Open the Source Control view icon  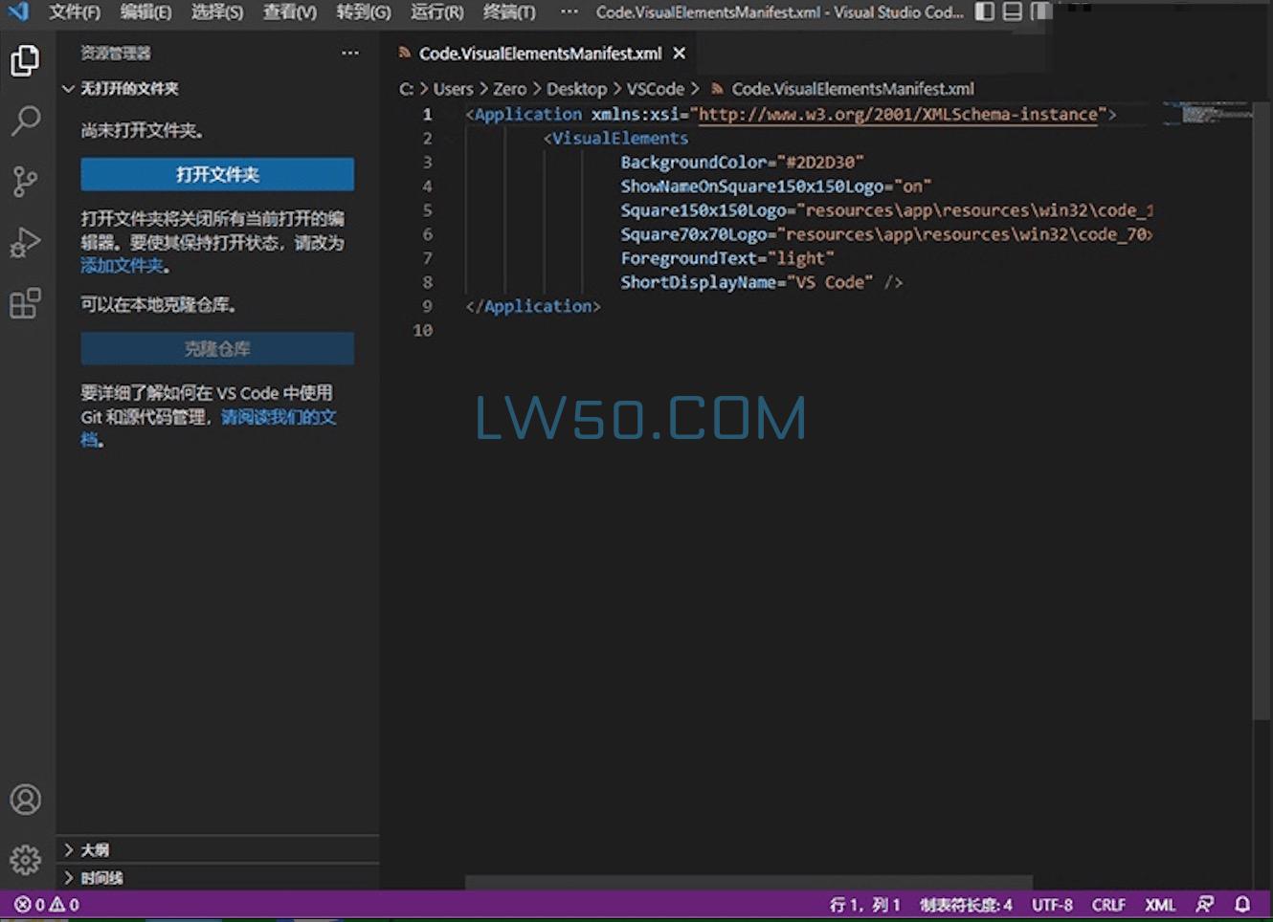tap(26, 181)
